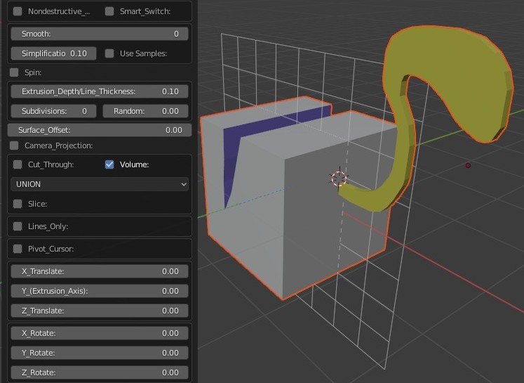Enable the Slice checkbox
The image size is (524, 383).
click(x=18, y=204)
